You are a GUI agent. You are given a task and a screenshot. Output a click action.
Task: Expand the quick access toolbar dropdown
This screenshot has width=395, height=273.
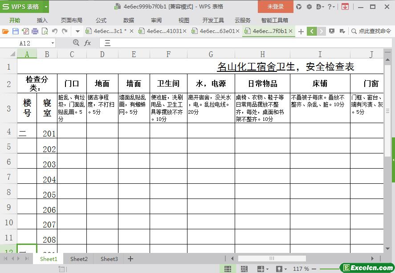click(77, 32)
